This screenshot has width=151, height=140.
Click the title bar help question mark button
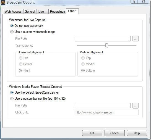click(x=134, y=1)
